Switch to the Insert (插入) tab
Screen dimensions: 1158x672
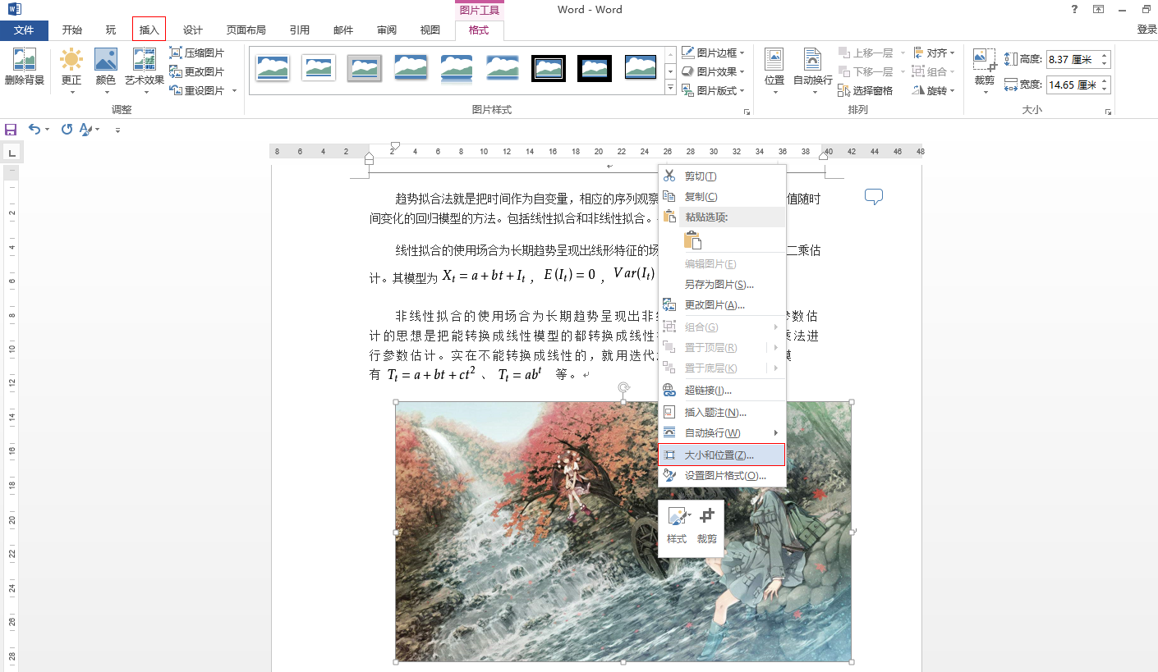point(149,30)
